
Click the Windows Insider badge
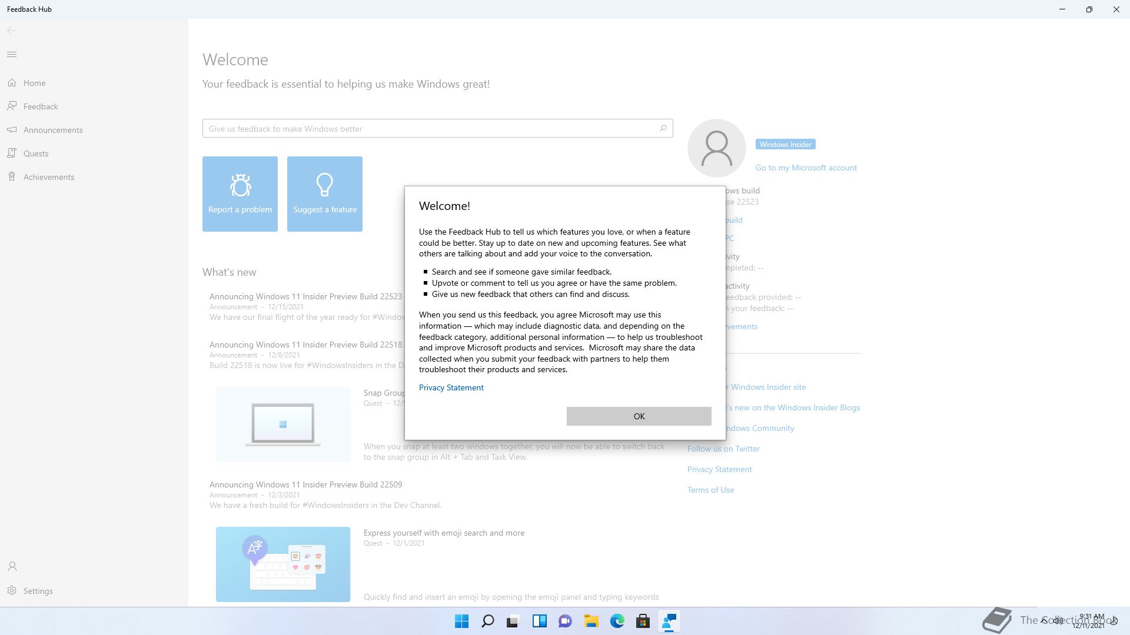785,144
